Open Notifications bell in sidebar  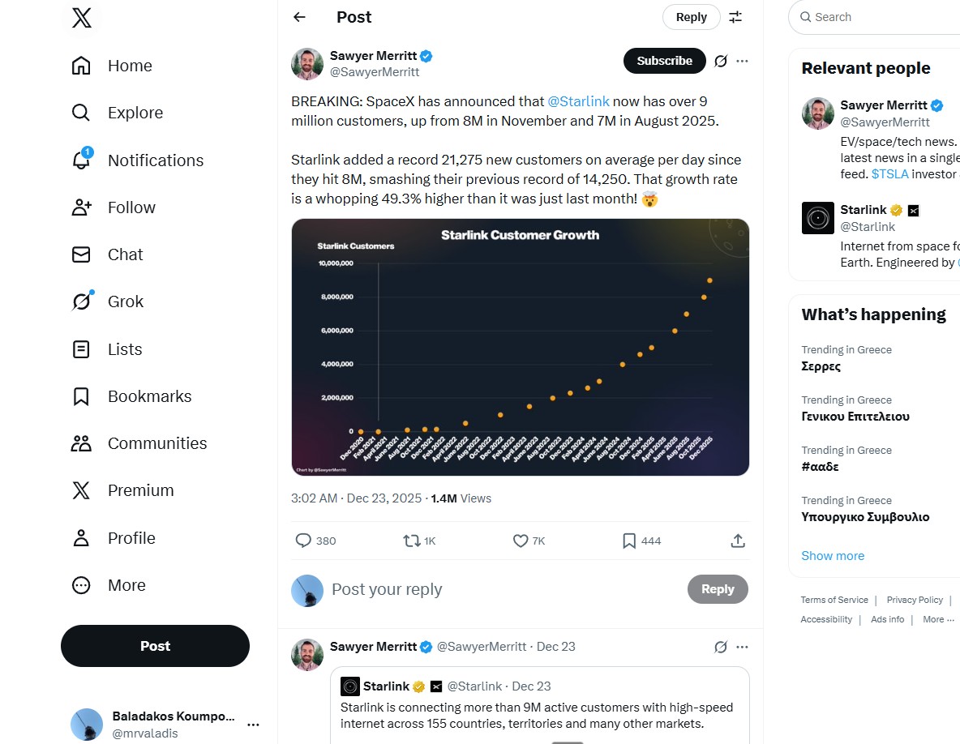[x=81, y=160]
